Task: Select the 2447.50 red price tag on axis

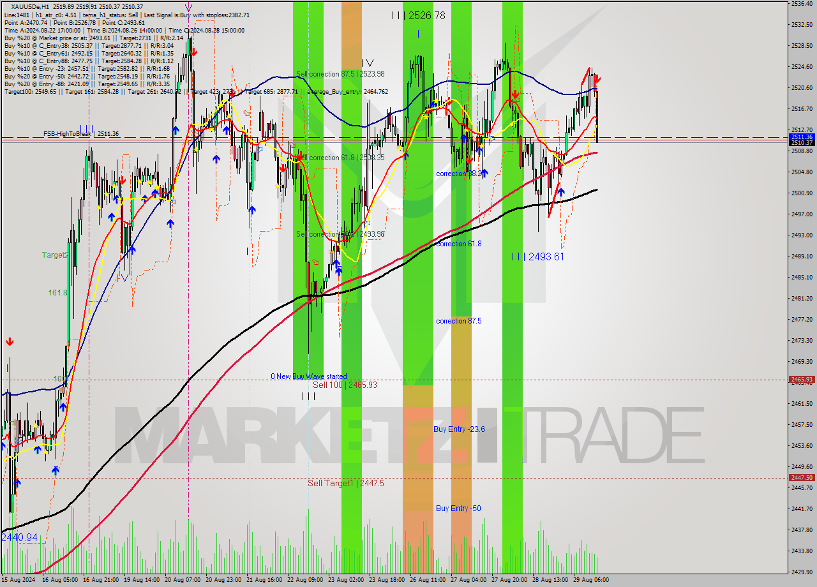Action: coord(802,477)
